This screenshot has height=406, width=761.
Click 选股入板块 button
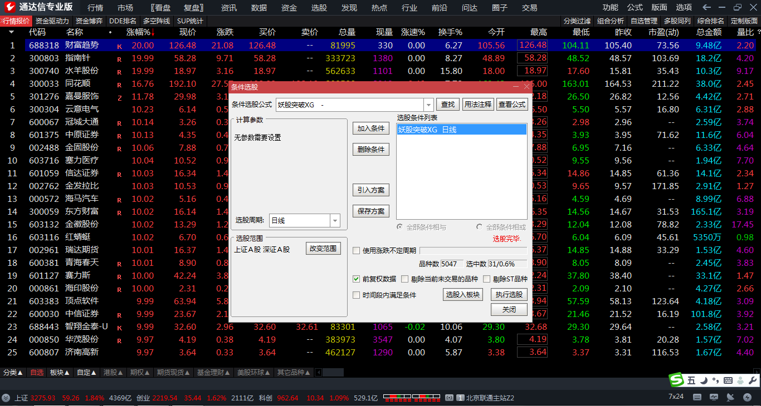(463, 295)
